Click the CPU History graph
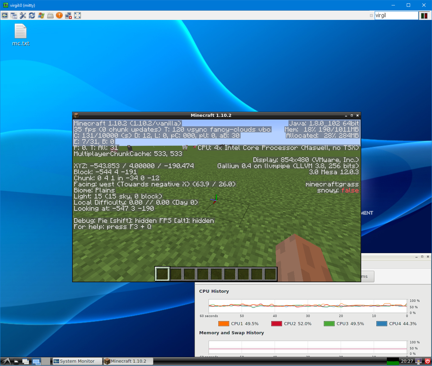 pyautogui.click(x=308, y=307)
